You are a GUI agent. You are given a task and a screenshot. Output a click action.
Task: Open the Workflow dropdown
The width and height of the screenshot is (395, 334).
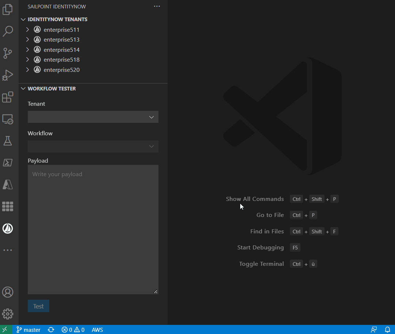click(x=93, y=147)
